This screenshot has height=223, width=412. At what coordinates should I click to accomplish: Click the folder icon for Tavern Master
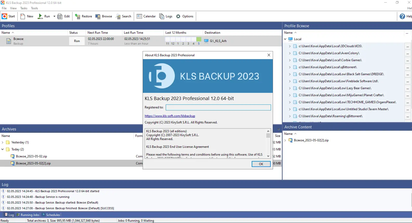pos(295,109)
